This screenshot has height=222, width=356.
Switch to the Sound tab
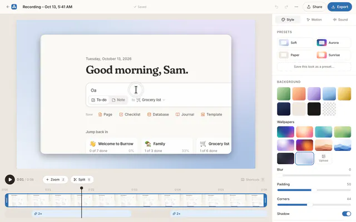pyautogui.click(x=340, y=20)
